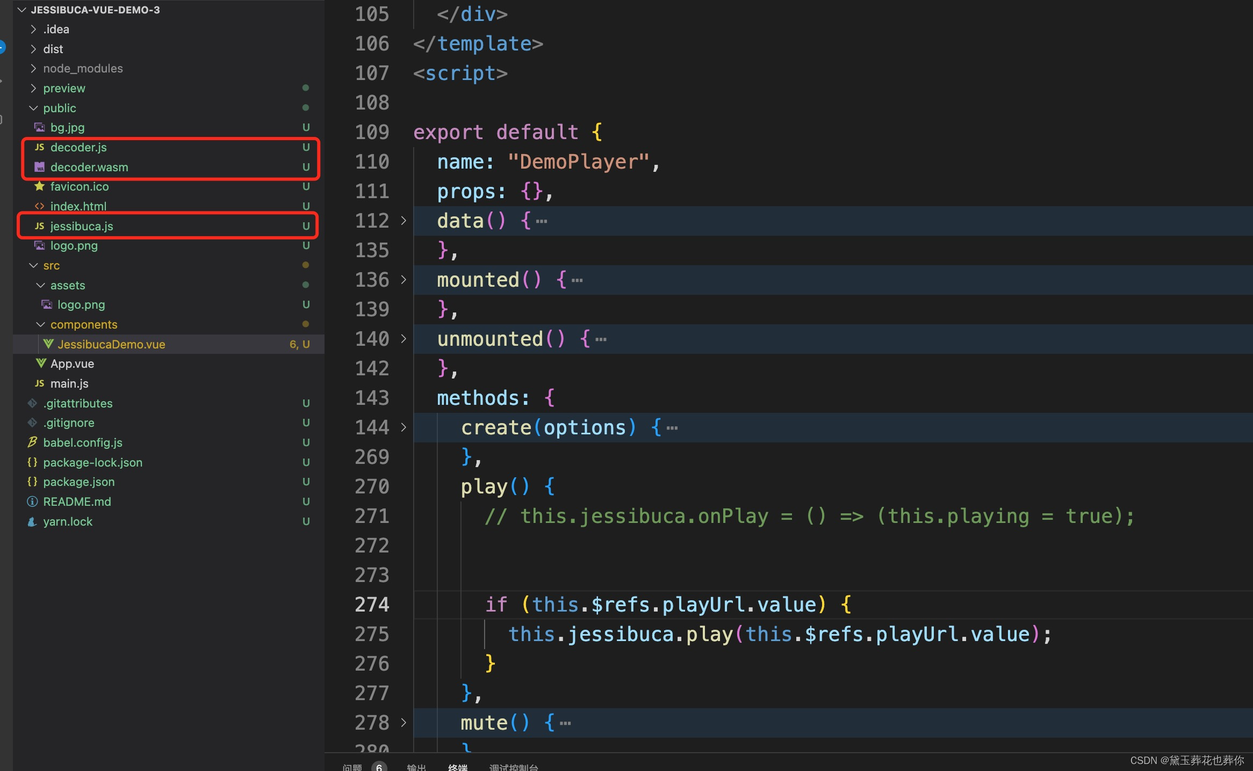Open the 问题 problems tab
The image size is (1253, 771).
[x=352, y=767]
